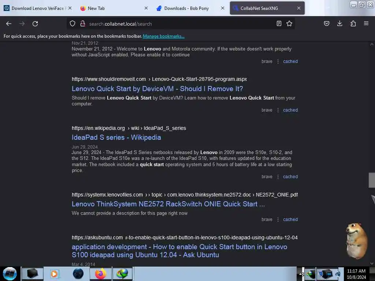This screenshot has width=375, height=281.
Task: Open cached link for shouldiremoveit result
Action: click(290, 110)
